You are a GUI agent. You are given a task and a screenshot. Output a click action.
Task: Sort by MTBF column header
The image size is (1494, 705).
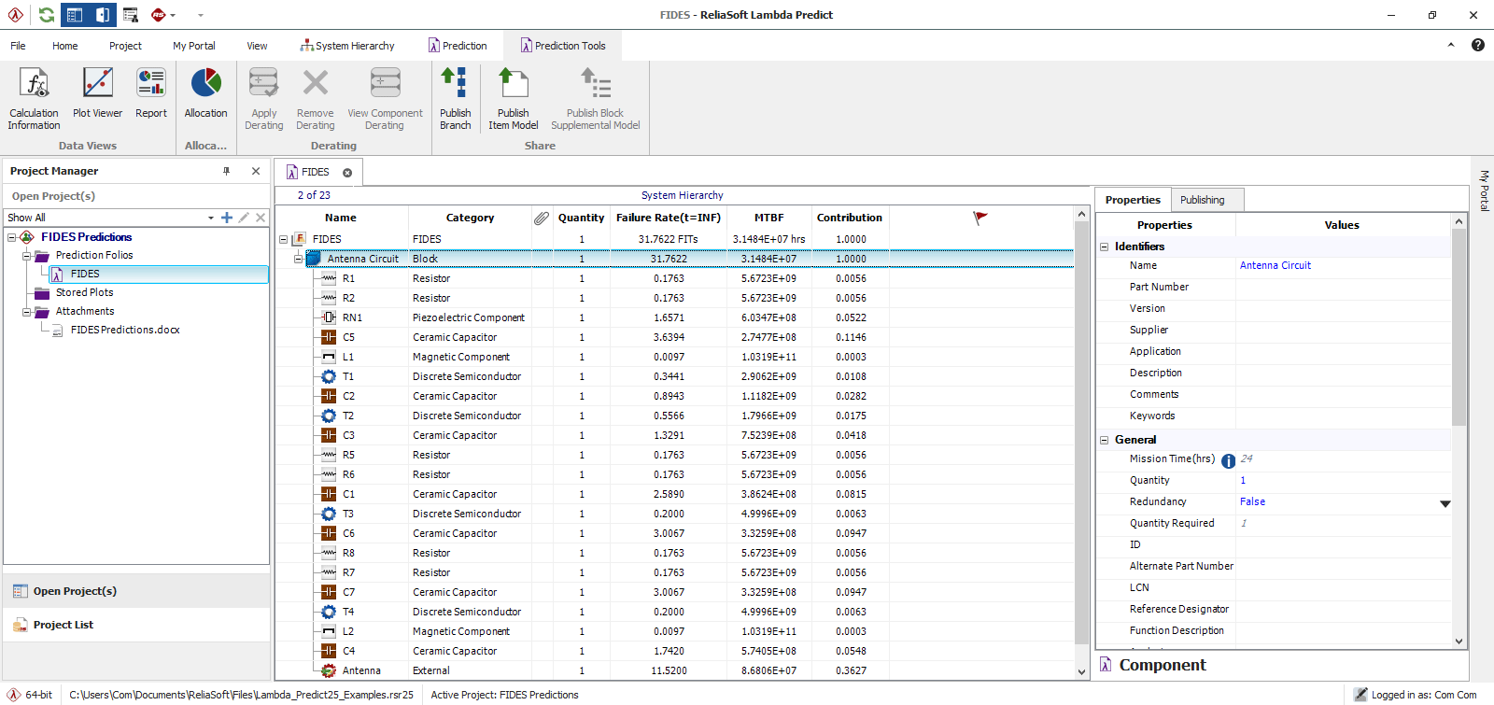tap(769, 218)
